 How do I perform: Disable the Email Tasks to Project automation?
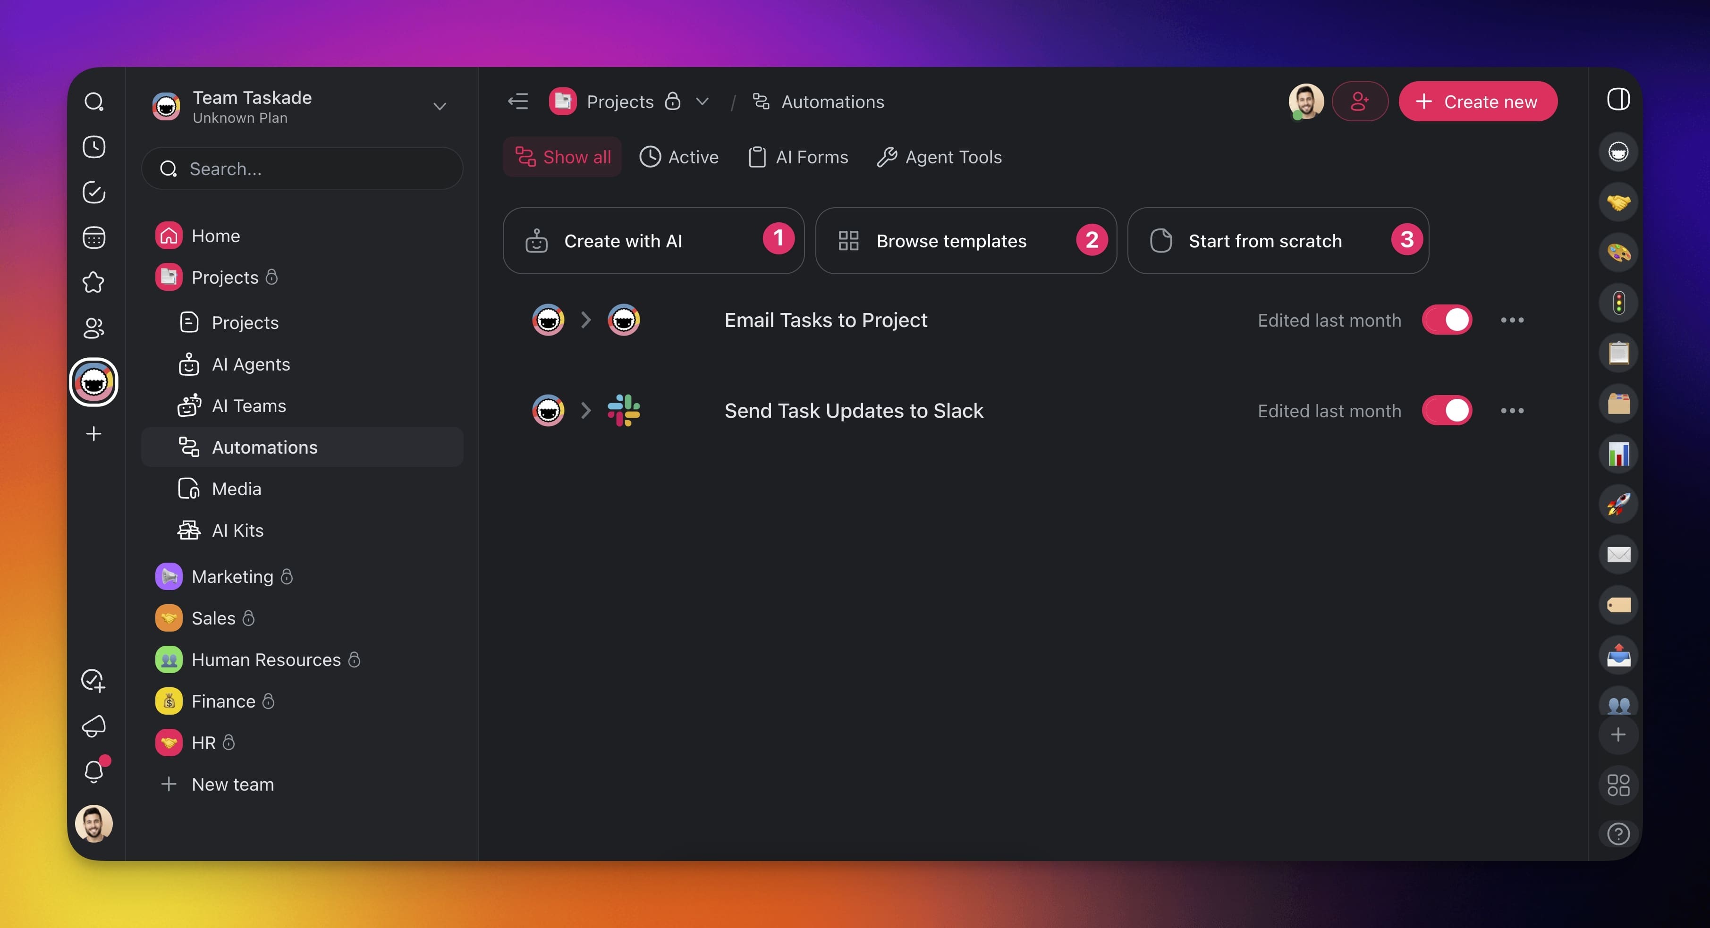click(x=1447, y=320)
